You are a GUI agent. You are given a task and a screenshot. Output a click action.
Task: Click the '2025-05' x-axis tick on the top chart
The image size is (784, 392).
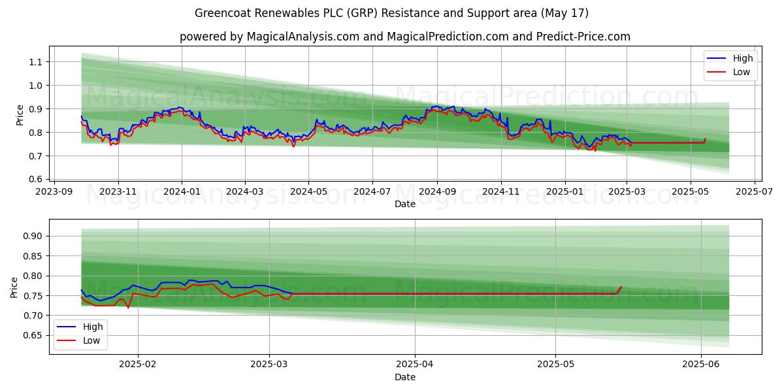(691, 193)
